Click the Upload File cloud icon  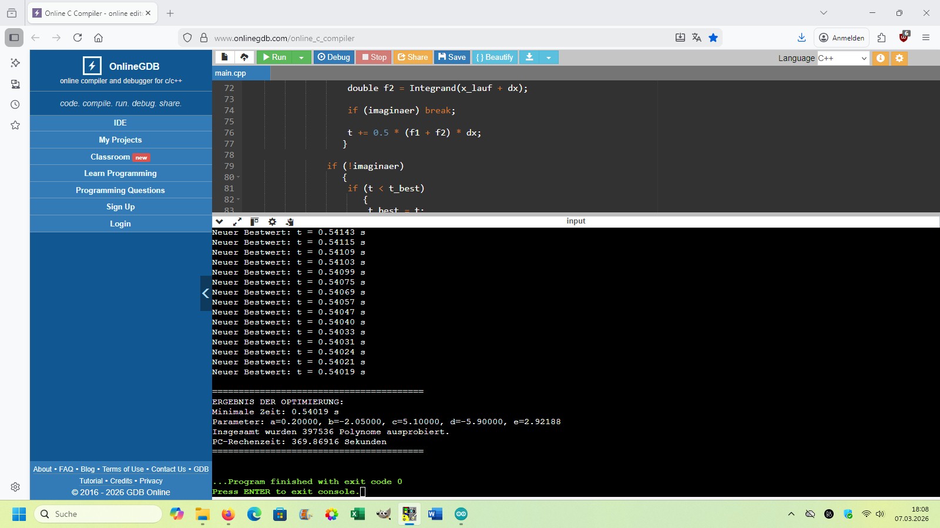(x=244, y=57)
